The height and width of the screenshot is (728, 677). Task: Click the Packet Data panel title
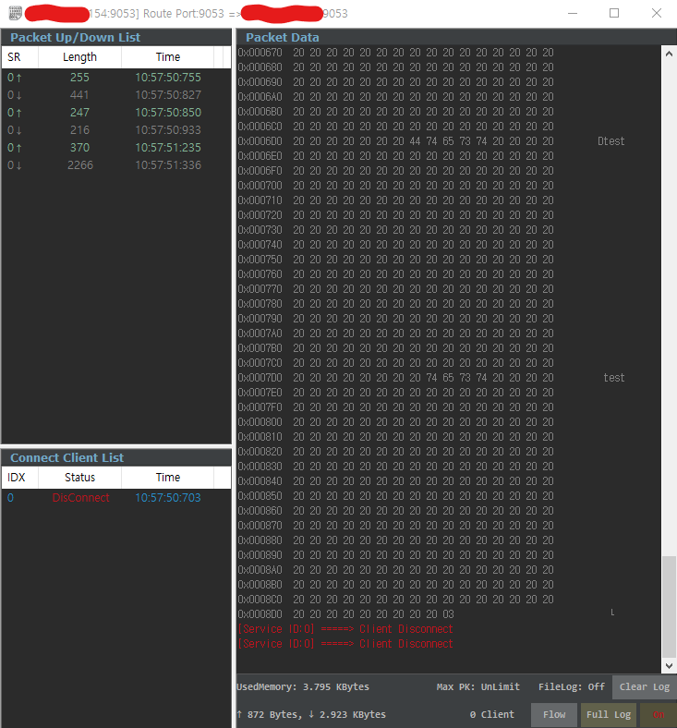pos(282,37)
